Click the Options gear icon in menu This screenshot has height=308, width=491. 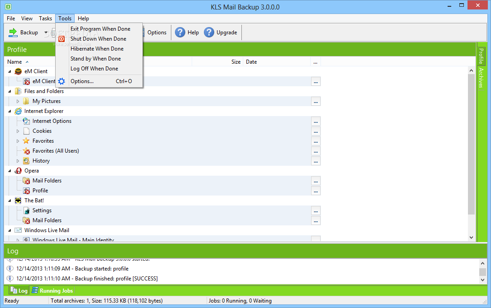pyautogui.click(x=61, y=81)
